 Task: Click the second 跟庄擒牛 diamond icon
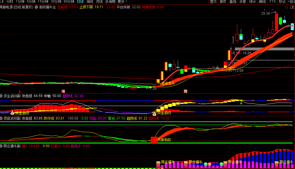pos(186,164)
